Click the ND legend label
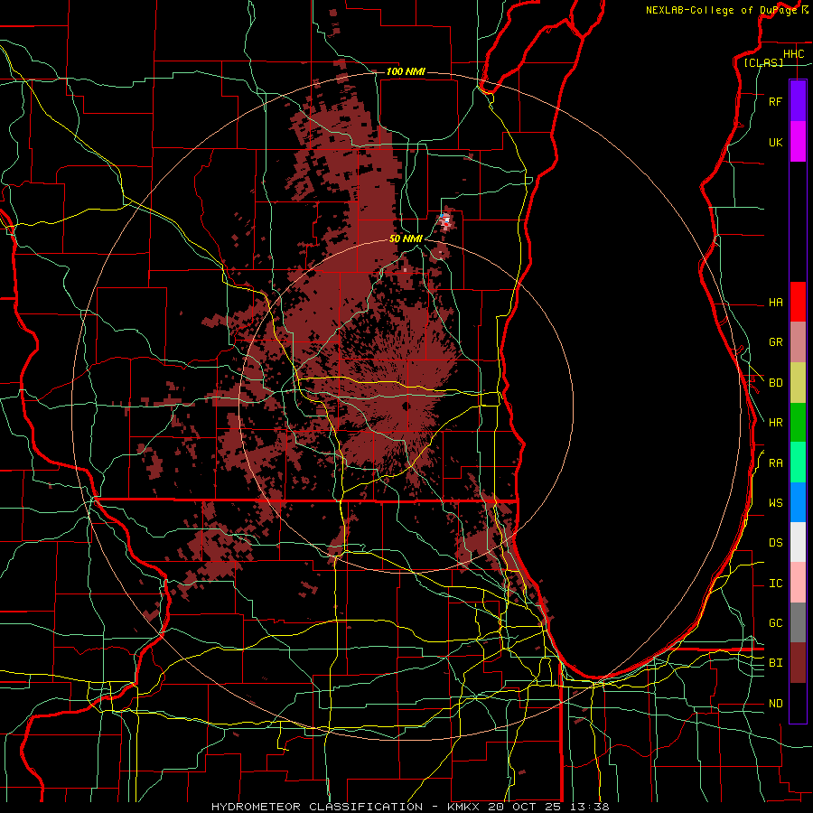 (x=776, y=704)
